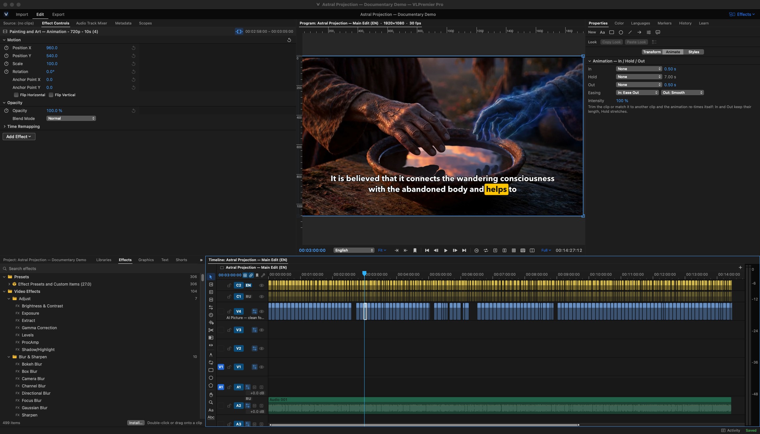Screen dimensions: 760x434
Task: Add a marker with the timeline bookmark icon
Action: [257, 275]
